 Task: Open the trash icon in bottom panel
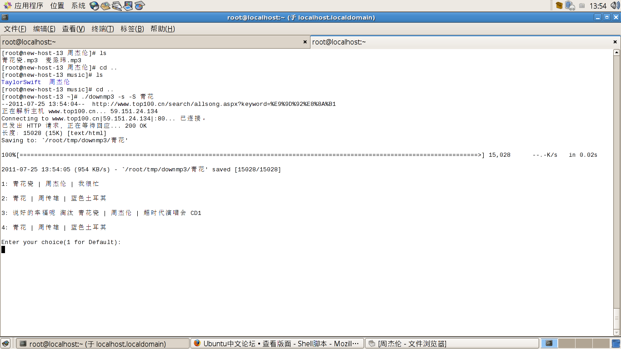(616, 344)
